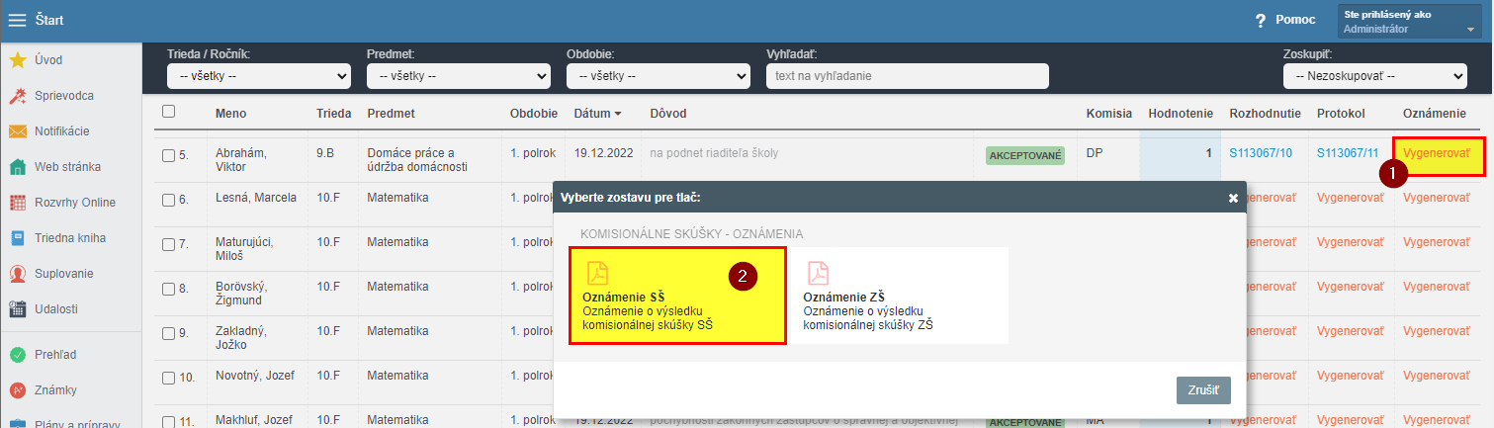Check row 6 Lesná Marcela checkbox
1494x428 pixels.
(x=168, y=199)
